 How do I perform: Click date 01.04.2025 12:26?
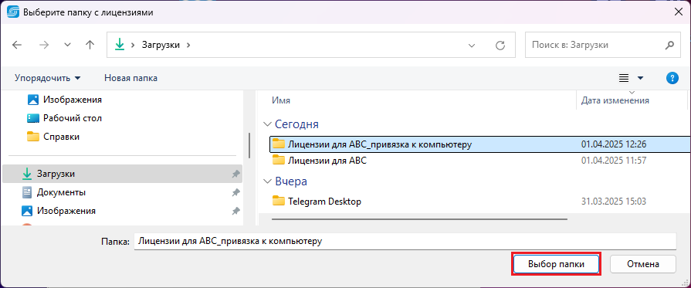pos(614,144)
